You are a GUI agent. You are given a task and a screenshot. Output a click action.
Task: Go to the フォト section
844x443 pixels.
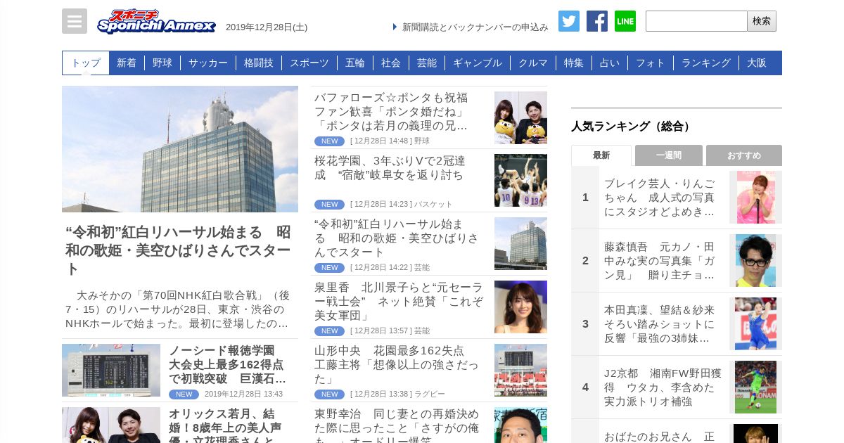[651, 63]
